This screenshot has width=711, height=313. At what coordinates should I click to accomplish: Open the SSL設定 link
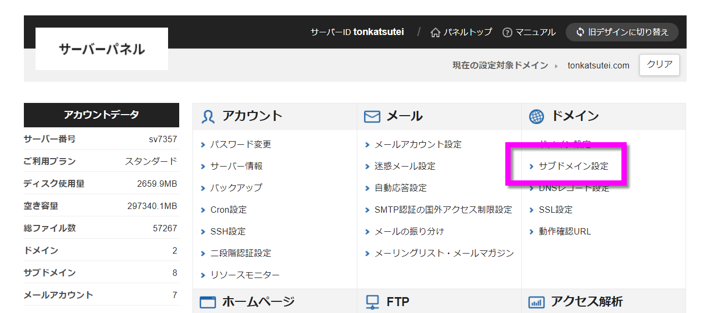click(x=556, y=210)
